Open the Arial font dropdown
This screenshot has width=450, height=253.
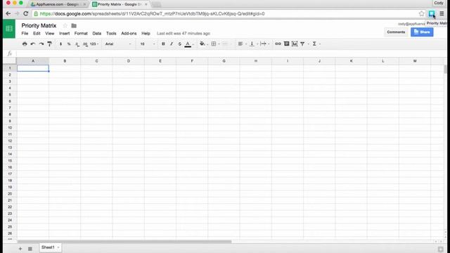point(118,44)
